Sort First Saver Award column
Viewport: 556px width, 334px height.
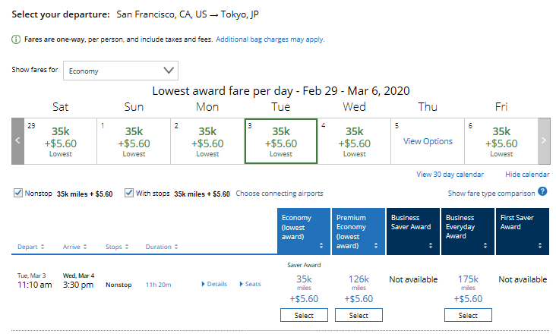tap(540, 245)
